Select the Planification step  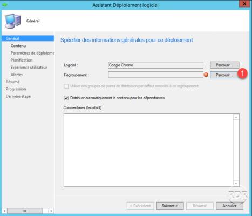tap(22, 60)
